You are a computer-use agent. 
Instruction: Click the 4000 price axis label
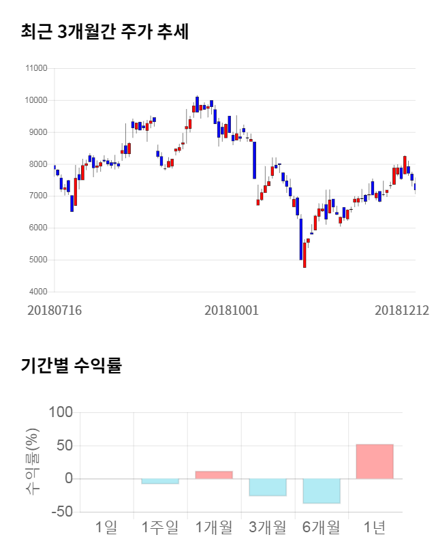click(37, 292)
